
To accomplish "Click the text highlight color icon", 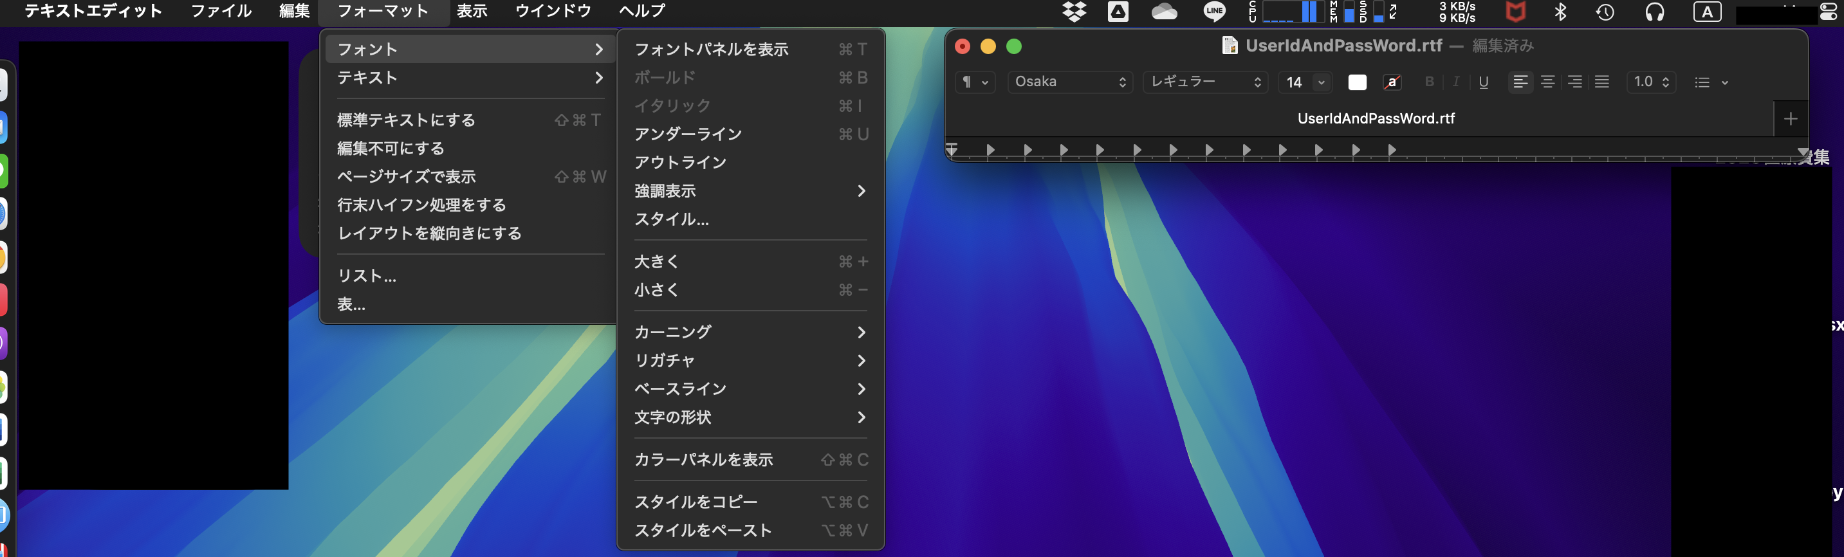I will [1391, 82].
